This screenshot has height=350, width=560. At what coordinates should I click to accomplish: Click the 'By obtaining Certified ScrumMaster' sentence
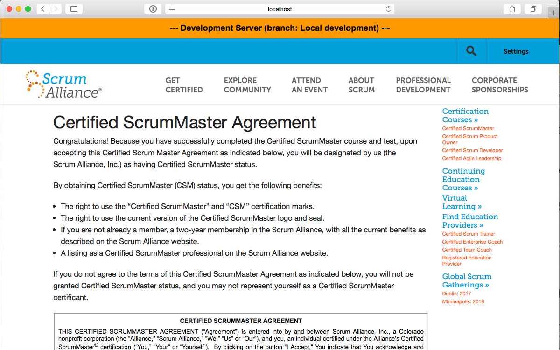click(188, 185)
